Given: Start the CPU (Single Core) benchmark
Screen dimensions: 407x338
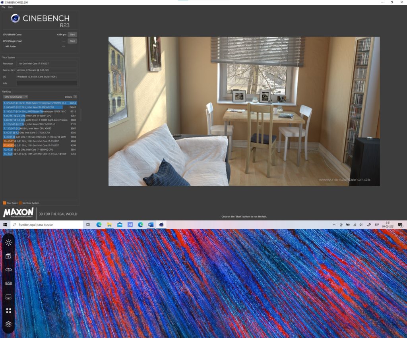Looking at the screenshot, I should (x=72, y=41).
